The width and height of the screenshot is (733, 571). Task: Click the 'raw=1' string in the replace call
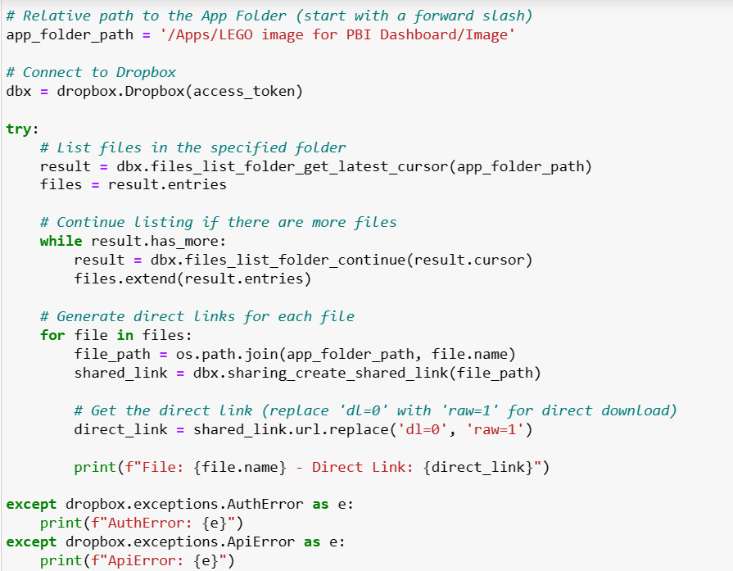494,429
